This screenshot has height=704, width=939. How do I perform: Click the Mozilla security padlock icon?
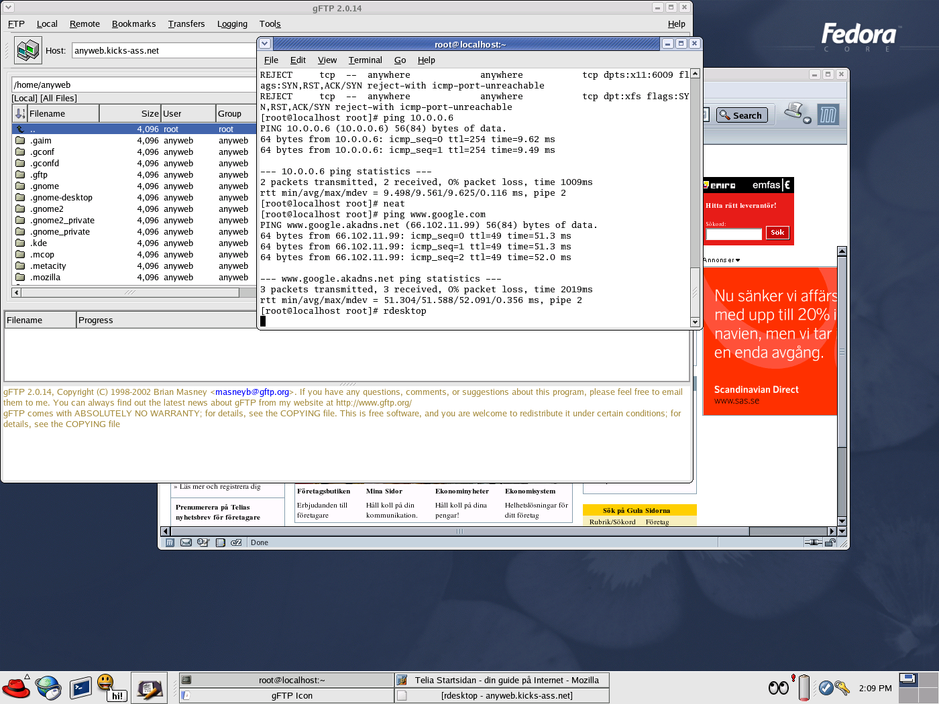[x=830, y=542]
